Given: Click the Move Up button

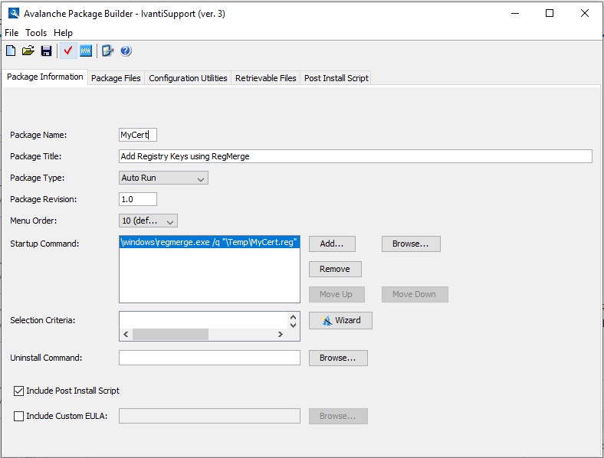Looking at the screenshot, I should pyautogui.click(x=336, y=294).
